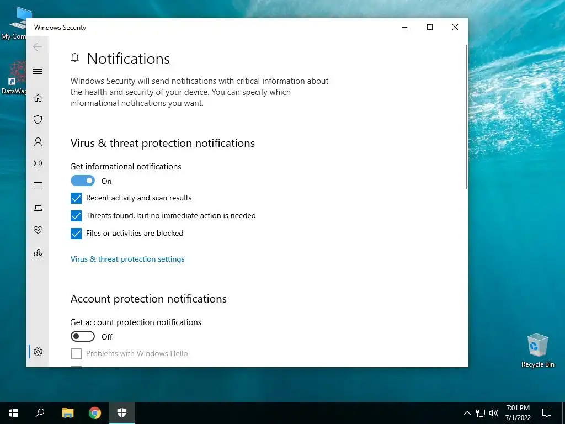565x424 pixels.
Task: Check Problems with Windows Hello box
Action: [x=76, y=354]
